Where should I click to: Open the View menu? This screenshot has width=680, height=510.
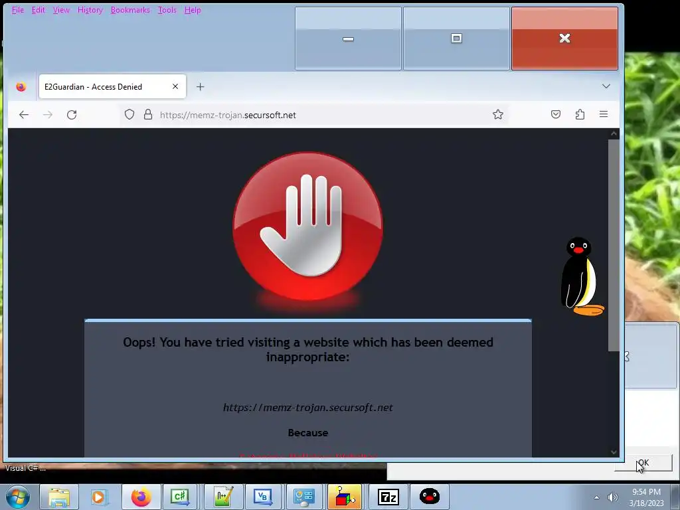[x=61, y=10]
